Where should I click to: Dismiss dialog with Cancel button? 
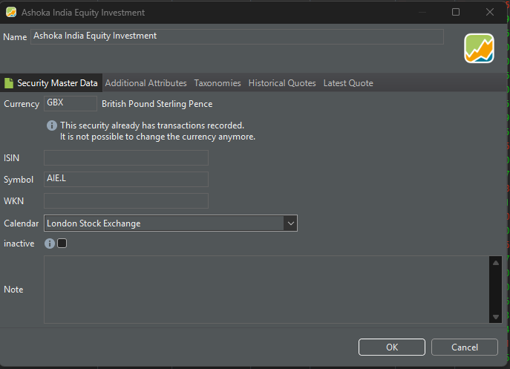coord(465,347)
